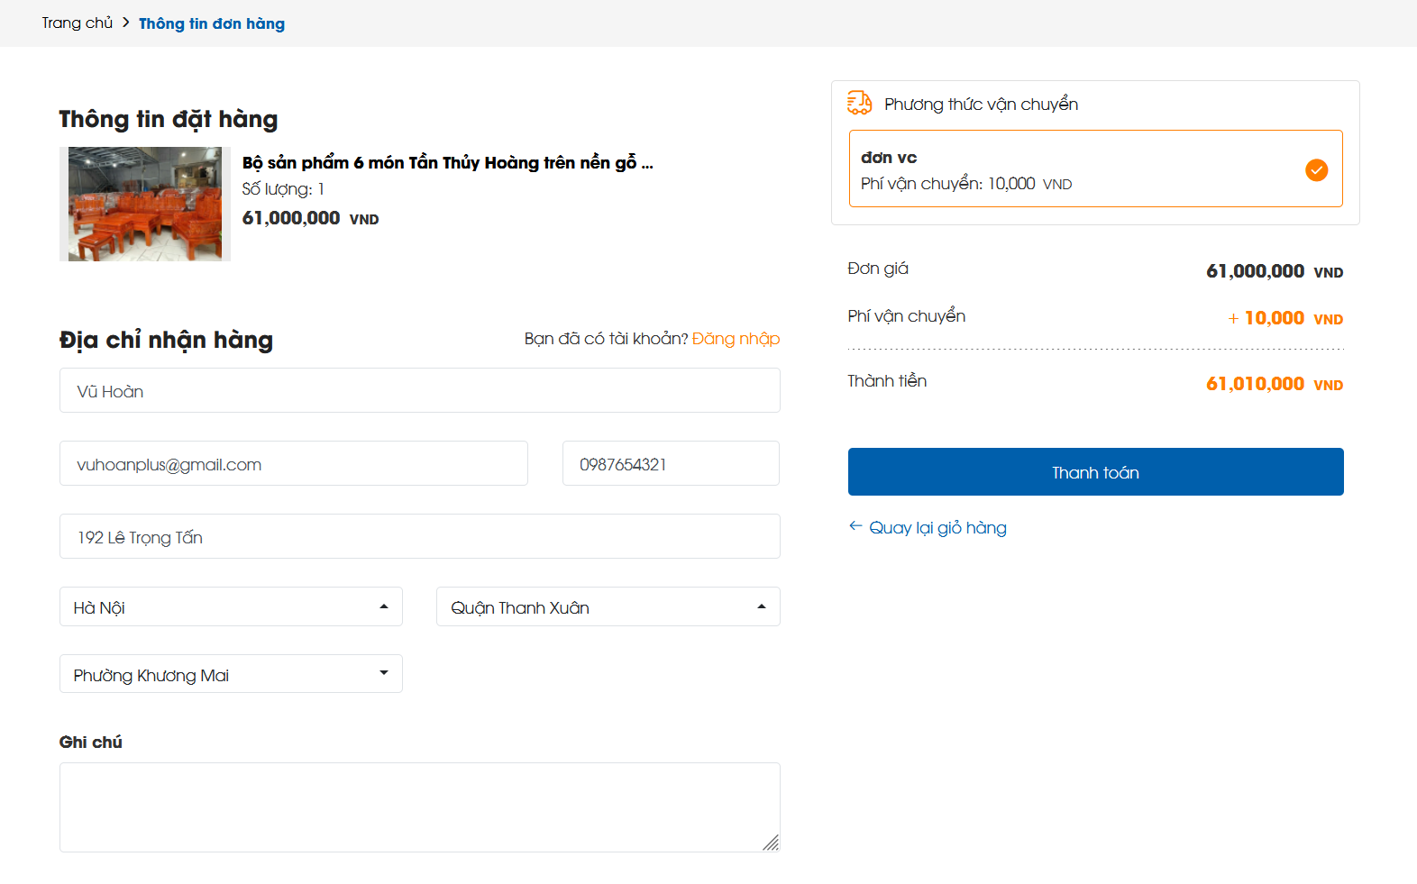Click the Đăng nhập link

736,339
